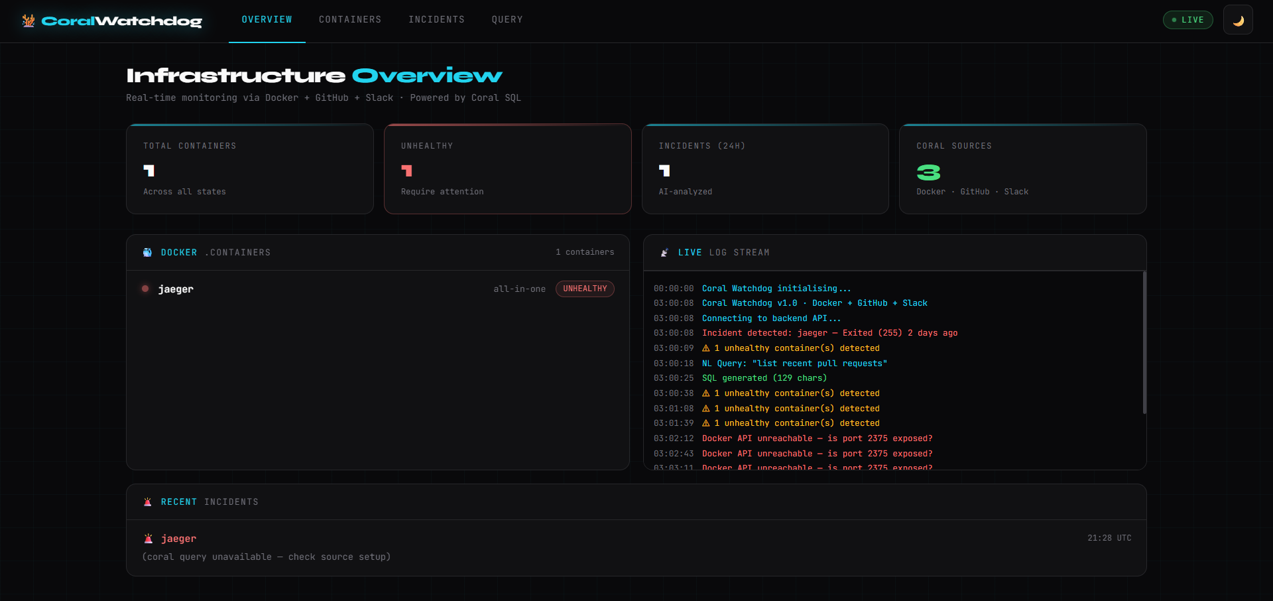Click warning icon in 03:00:38 log line
1273x601 pixels.
(x=706, y=393)
